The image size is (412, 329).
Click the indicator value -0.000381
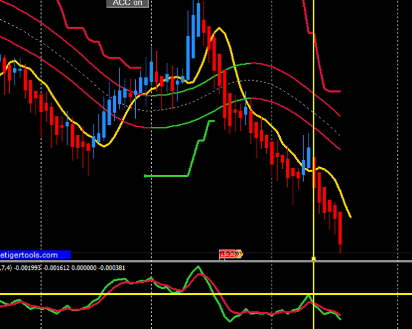coord(111,268)
